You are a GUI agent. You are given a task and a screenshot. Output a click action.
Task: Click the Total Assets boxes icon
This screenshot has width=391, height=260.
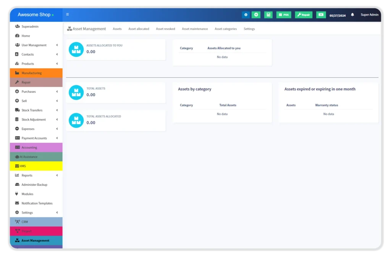(x=76, y=93)
